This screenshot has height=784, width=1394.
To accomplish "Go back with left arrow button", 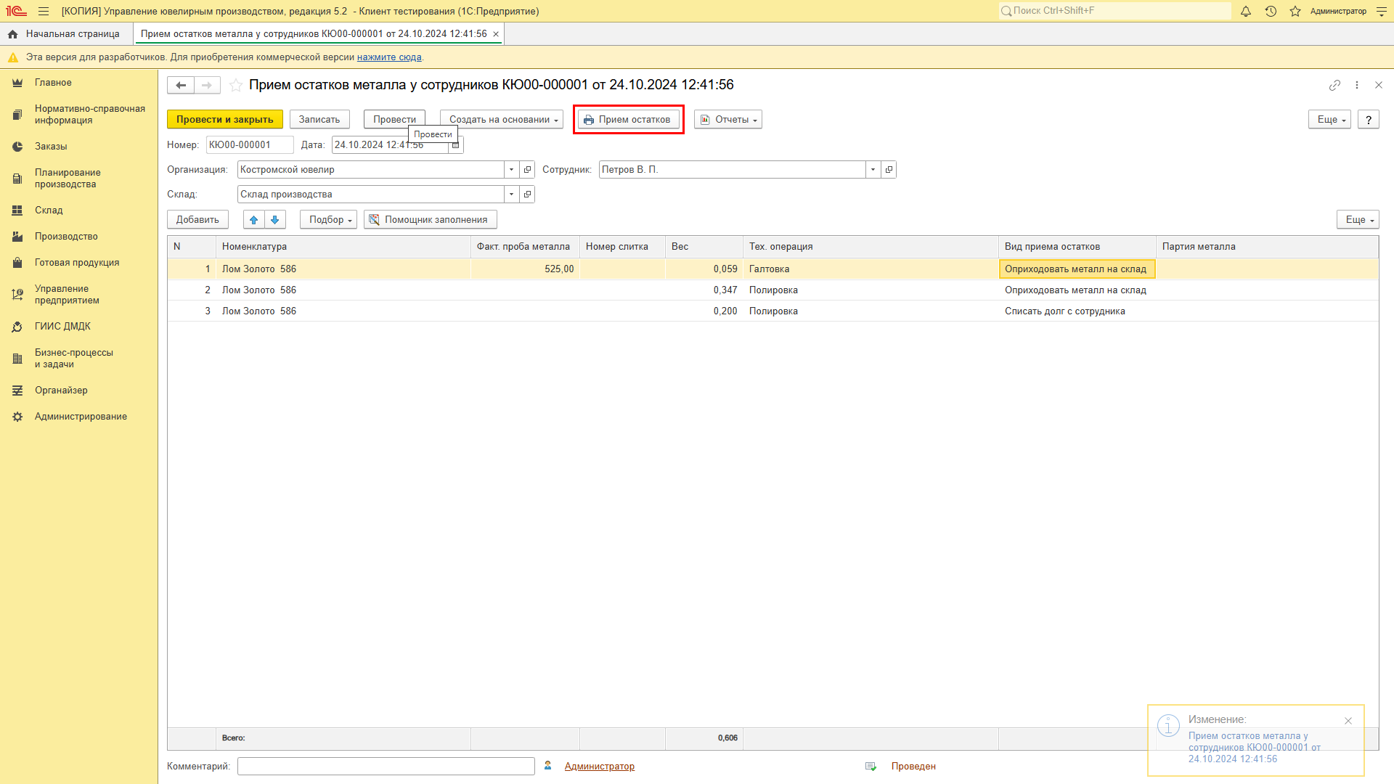I will click(181, 85).
